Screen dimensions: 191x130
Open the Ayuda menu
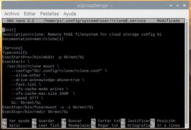tap(70, 14)
